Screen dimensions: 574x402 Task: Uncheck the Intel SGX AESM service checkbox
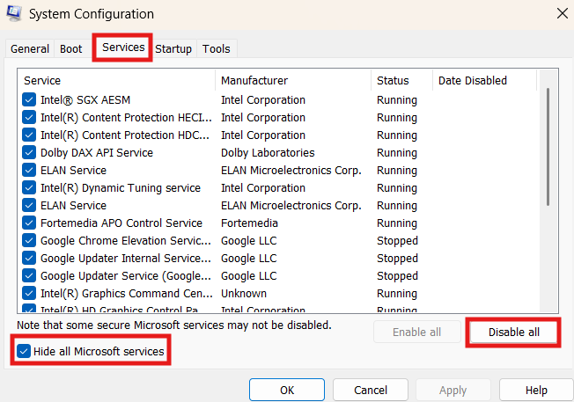click(x=29, y=99)
